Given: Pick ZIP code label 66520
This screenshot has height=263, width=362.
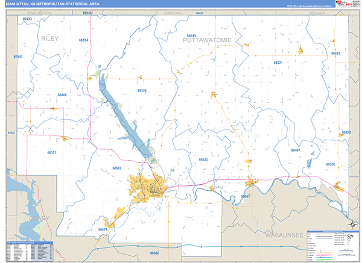Looking at the screenshot, I should (142, 90).
